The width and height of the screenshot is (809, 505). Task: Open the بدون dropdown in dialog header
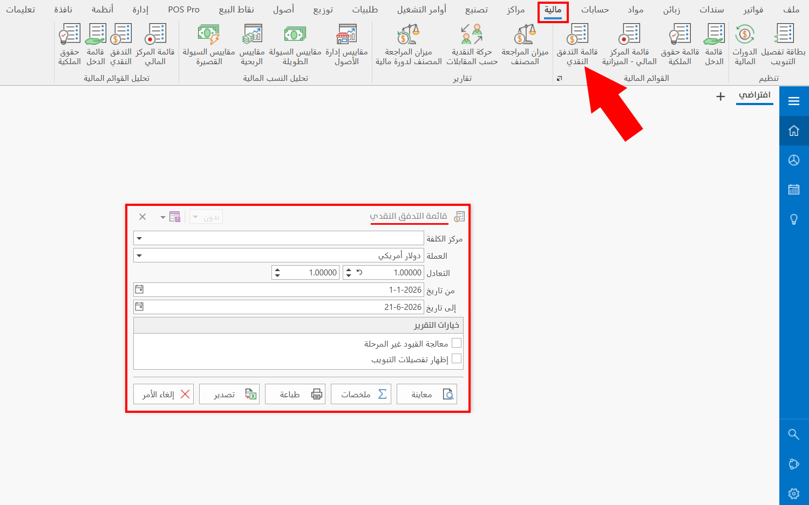point(206,217)
